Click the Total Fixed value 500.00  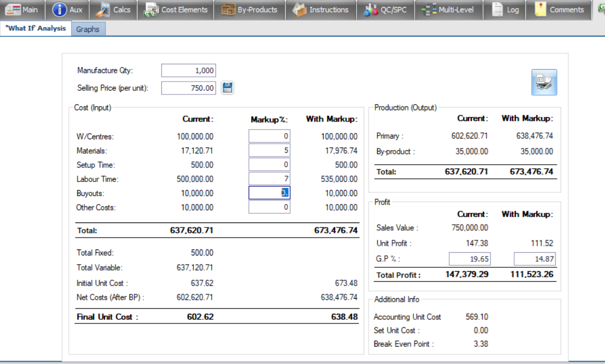tap(202, 253)
